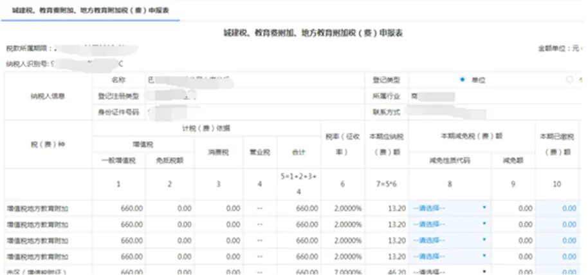The height and width of the screenshot is (275, 588).
Task: Click the 增值税 group header
Action: tap(143, 144)
